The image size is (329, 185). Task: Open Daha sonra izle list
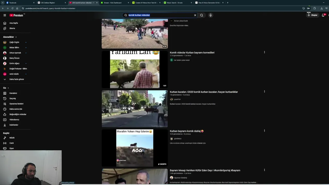15,109
